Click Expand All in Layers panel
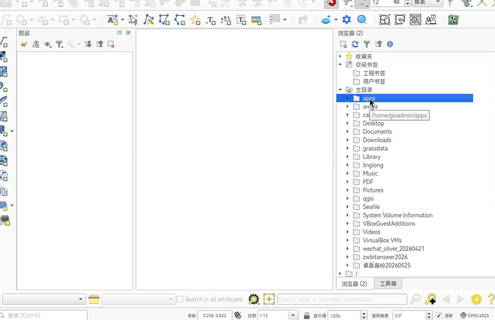The height and width of the screenshot is (320, 495). [x=88, y=44]
